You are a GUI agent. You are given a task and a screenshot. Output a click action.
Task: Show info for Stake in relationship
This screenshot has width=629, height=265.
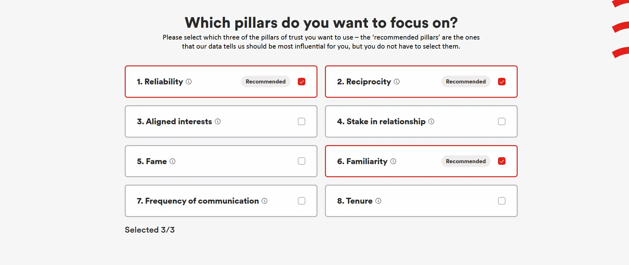431,121
